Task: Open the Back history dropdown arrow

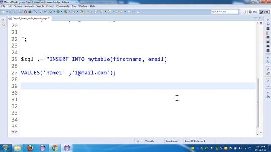Action: click(x=125, y=11)
